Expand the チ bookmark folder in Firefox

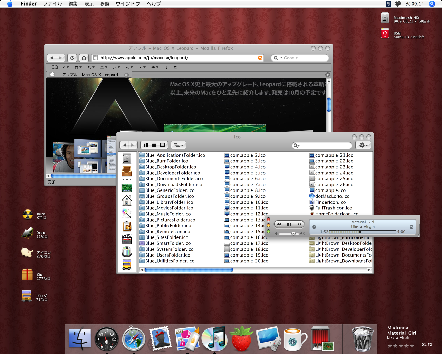click(x=155, y=67)
